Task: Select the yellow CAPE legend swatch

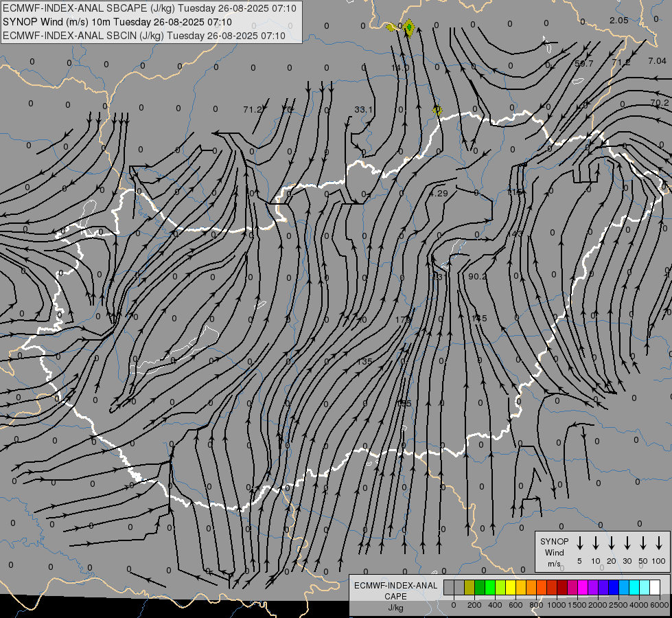Action: [511, 587]
